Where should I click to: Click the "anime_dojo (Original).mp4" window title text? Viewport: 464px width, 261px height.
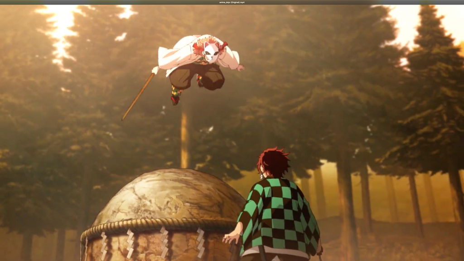[232, 2]
